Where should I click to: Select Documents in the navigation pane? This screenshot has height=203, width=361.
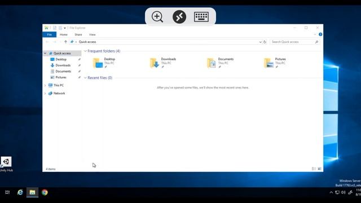(63, 72)
